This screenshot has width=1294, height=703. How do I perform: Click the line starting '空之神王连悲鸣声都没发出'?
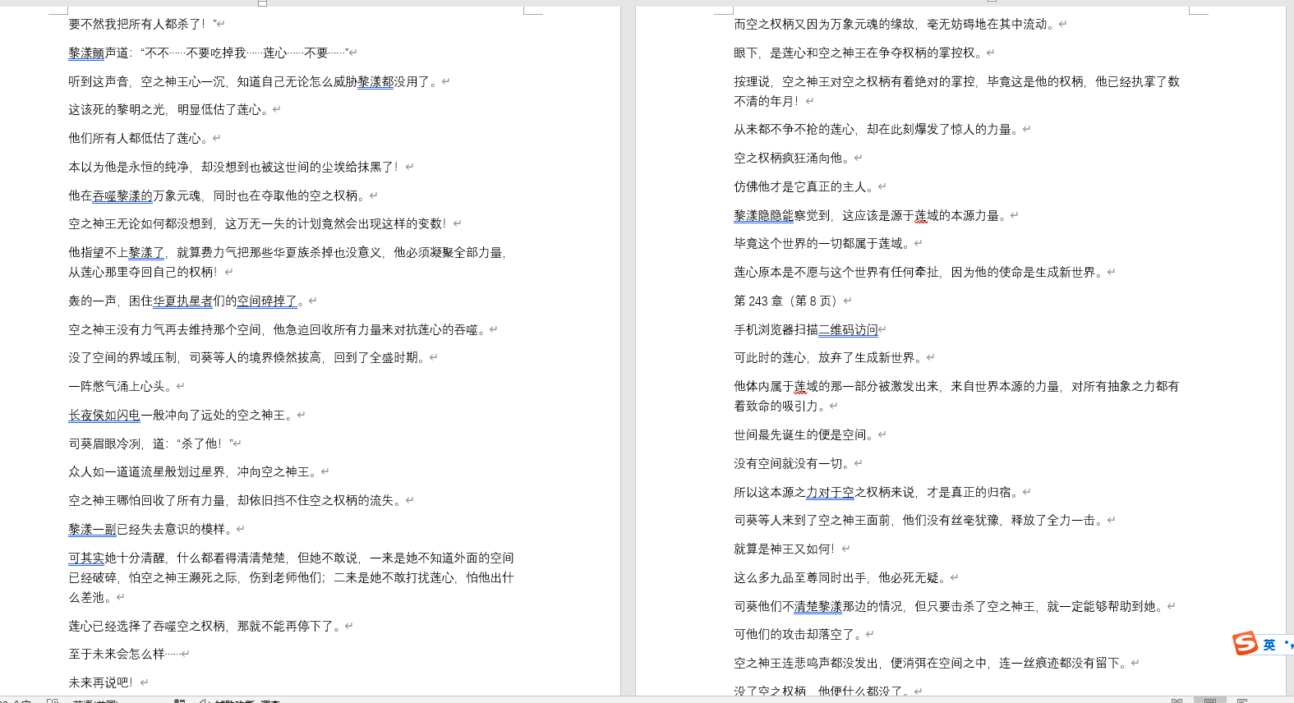(932, 663)
